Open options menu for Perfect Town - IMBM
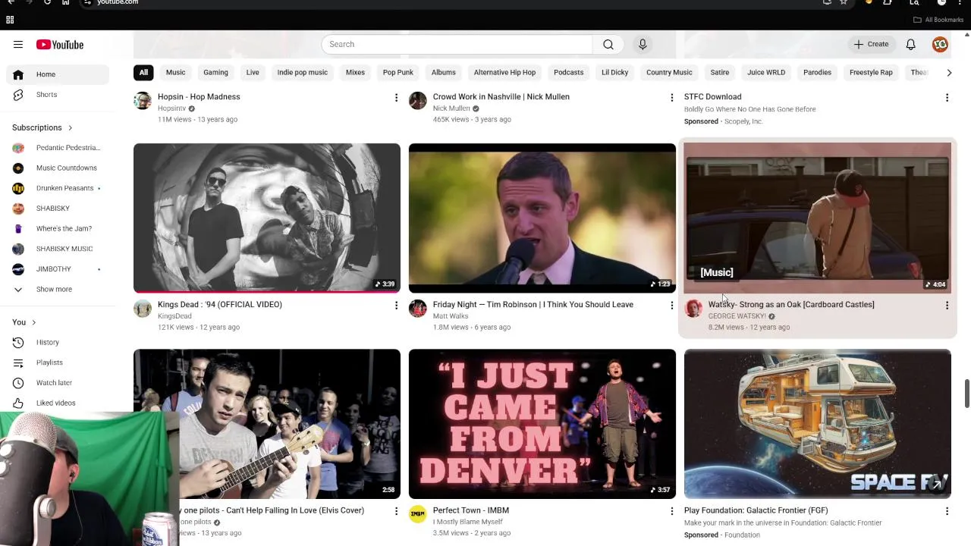The width and height of the screenshot is (971, 546). point(671,512)
